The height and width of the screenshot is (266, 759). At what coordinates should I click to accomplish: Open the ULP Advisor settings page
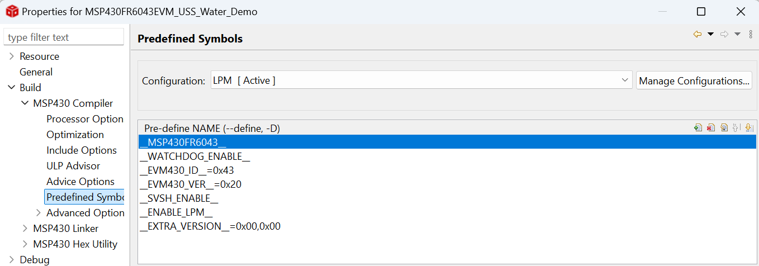point(73,166)
